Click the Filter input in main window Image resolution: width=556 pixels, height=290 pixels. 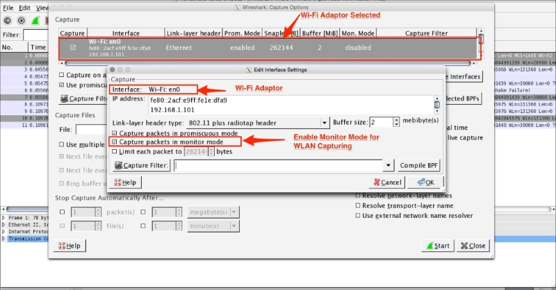pyautogui.click(x=35, y=35)
